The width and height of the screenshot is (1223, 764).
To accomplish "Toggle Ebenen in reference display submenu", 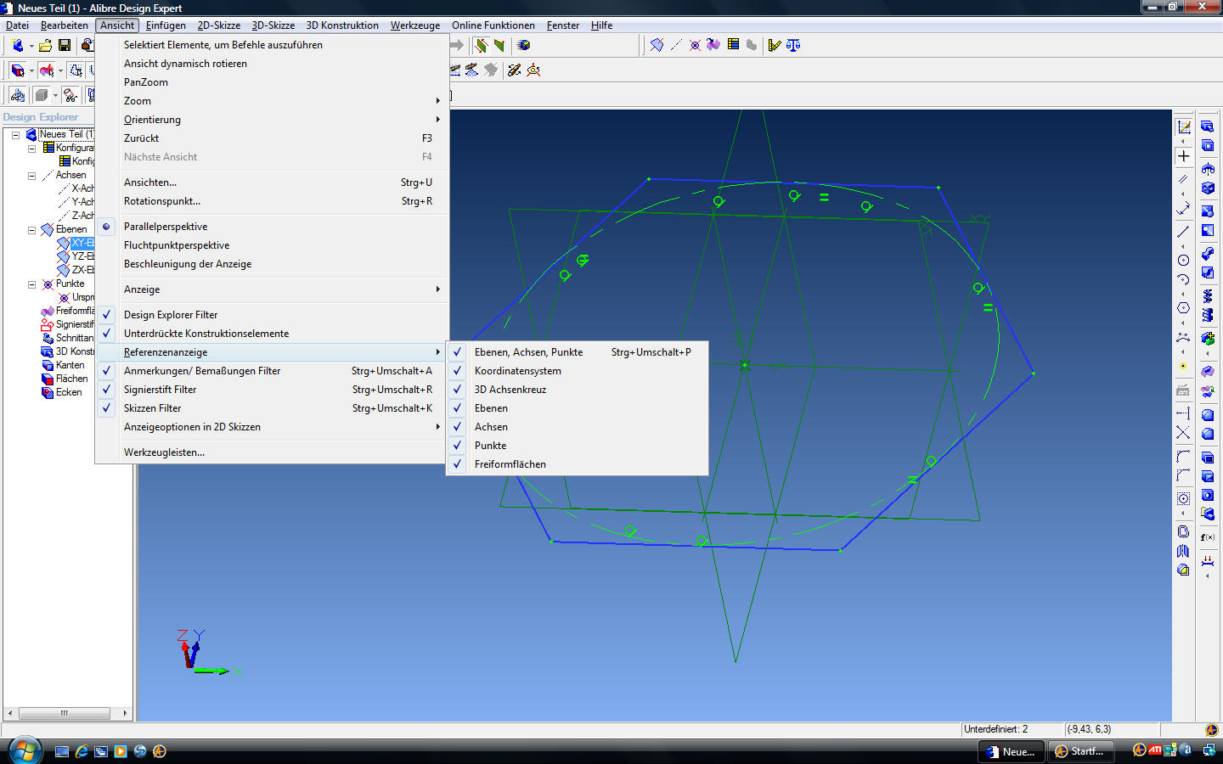I will [577, 408].
